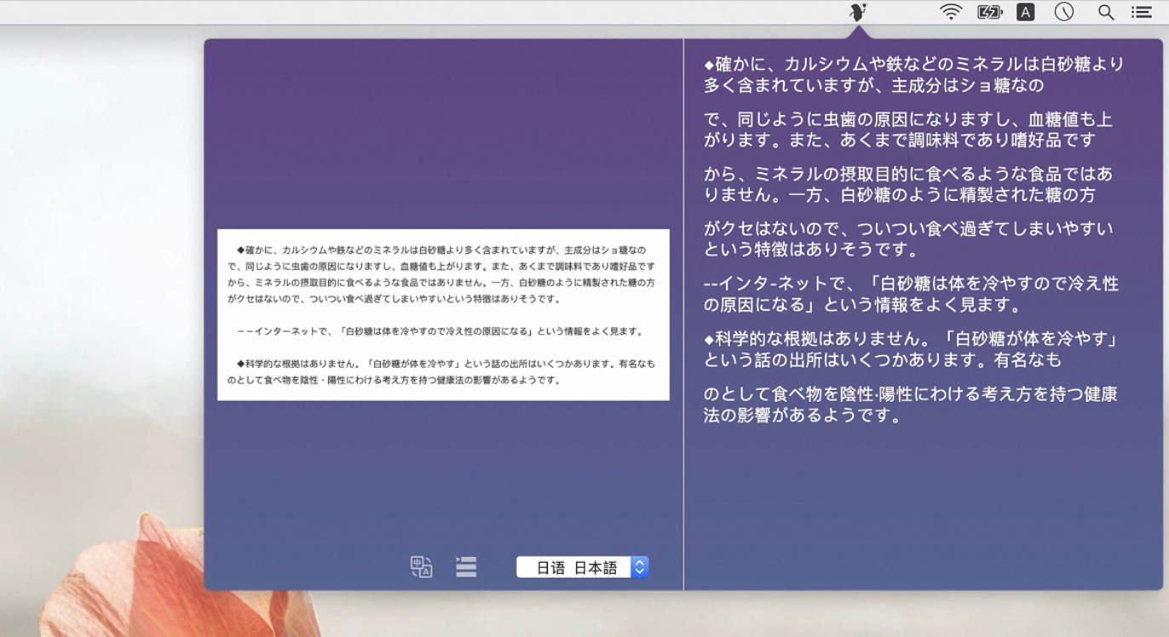Click the recognized paragraph starting 'のとして食べ物を陰性'

[x=911, y=405]
